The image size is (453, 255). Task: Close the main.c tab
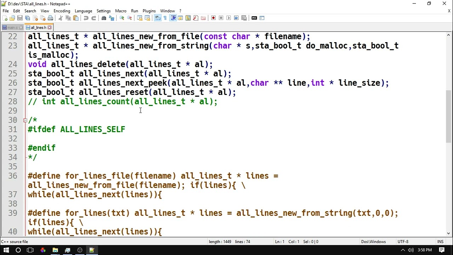click(x=21, y=28)
